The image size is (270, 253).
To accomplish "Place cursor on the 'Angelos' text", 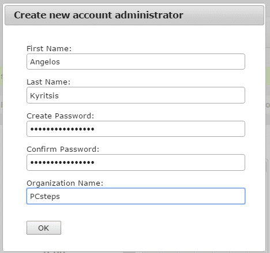I will point(45,62).
